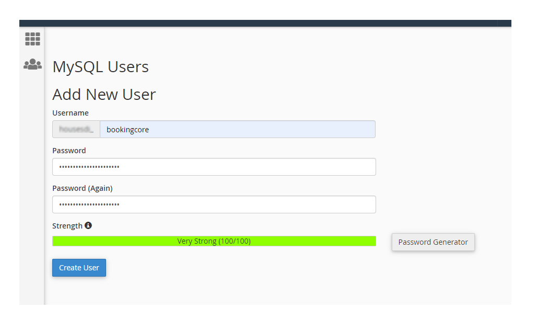This screenshot has height=331, width=537.
Task: Click into the first Password field
Action: [214, 167]
